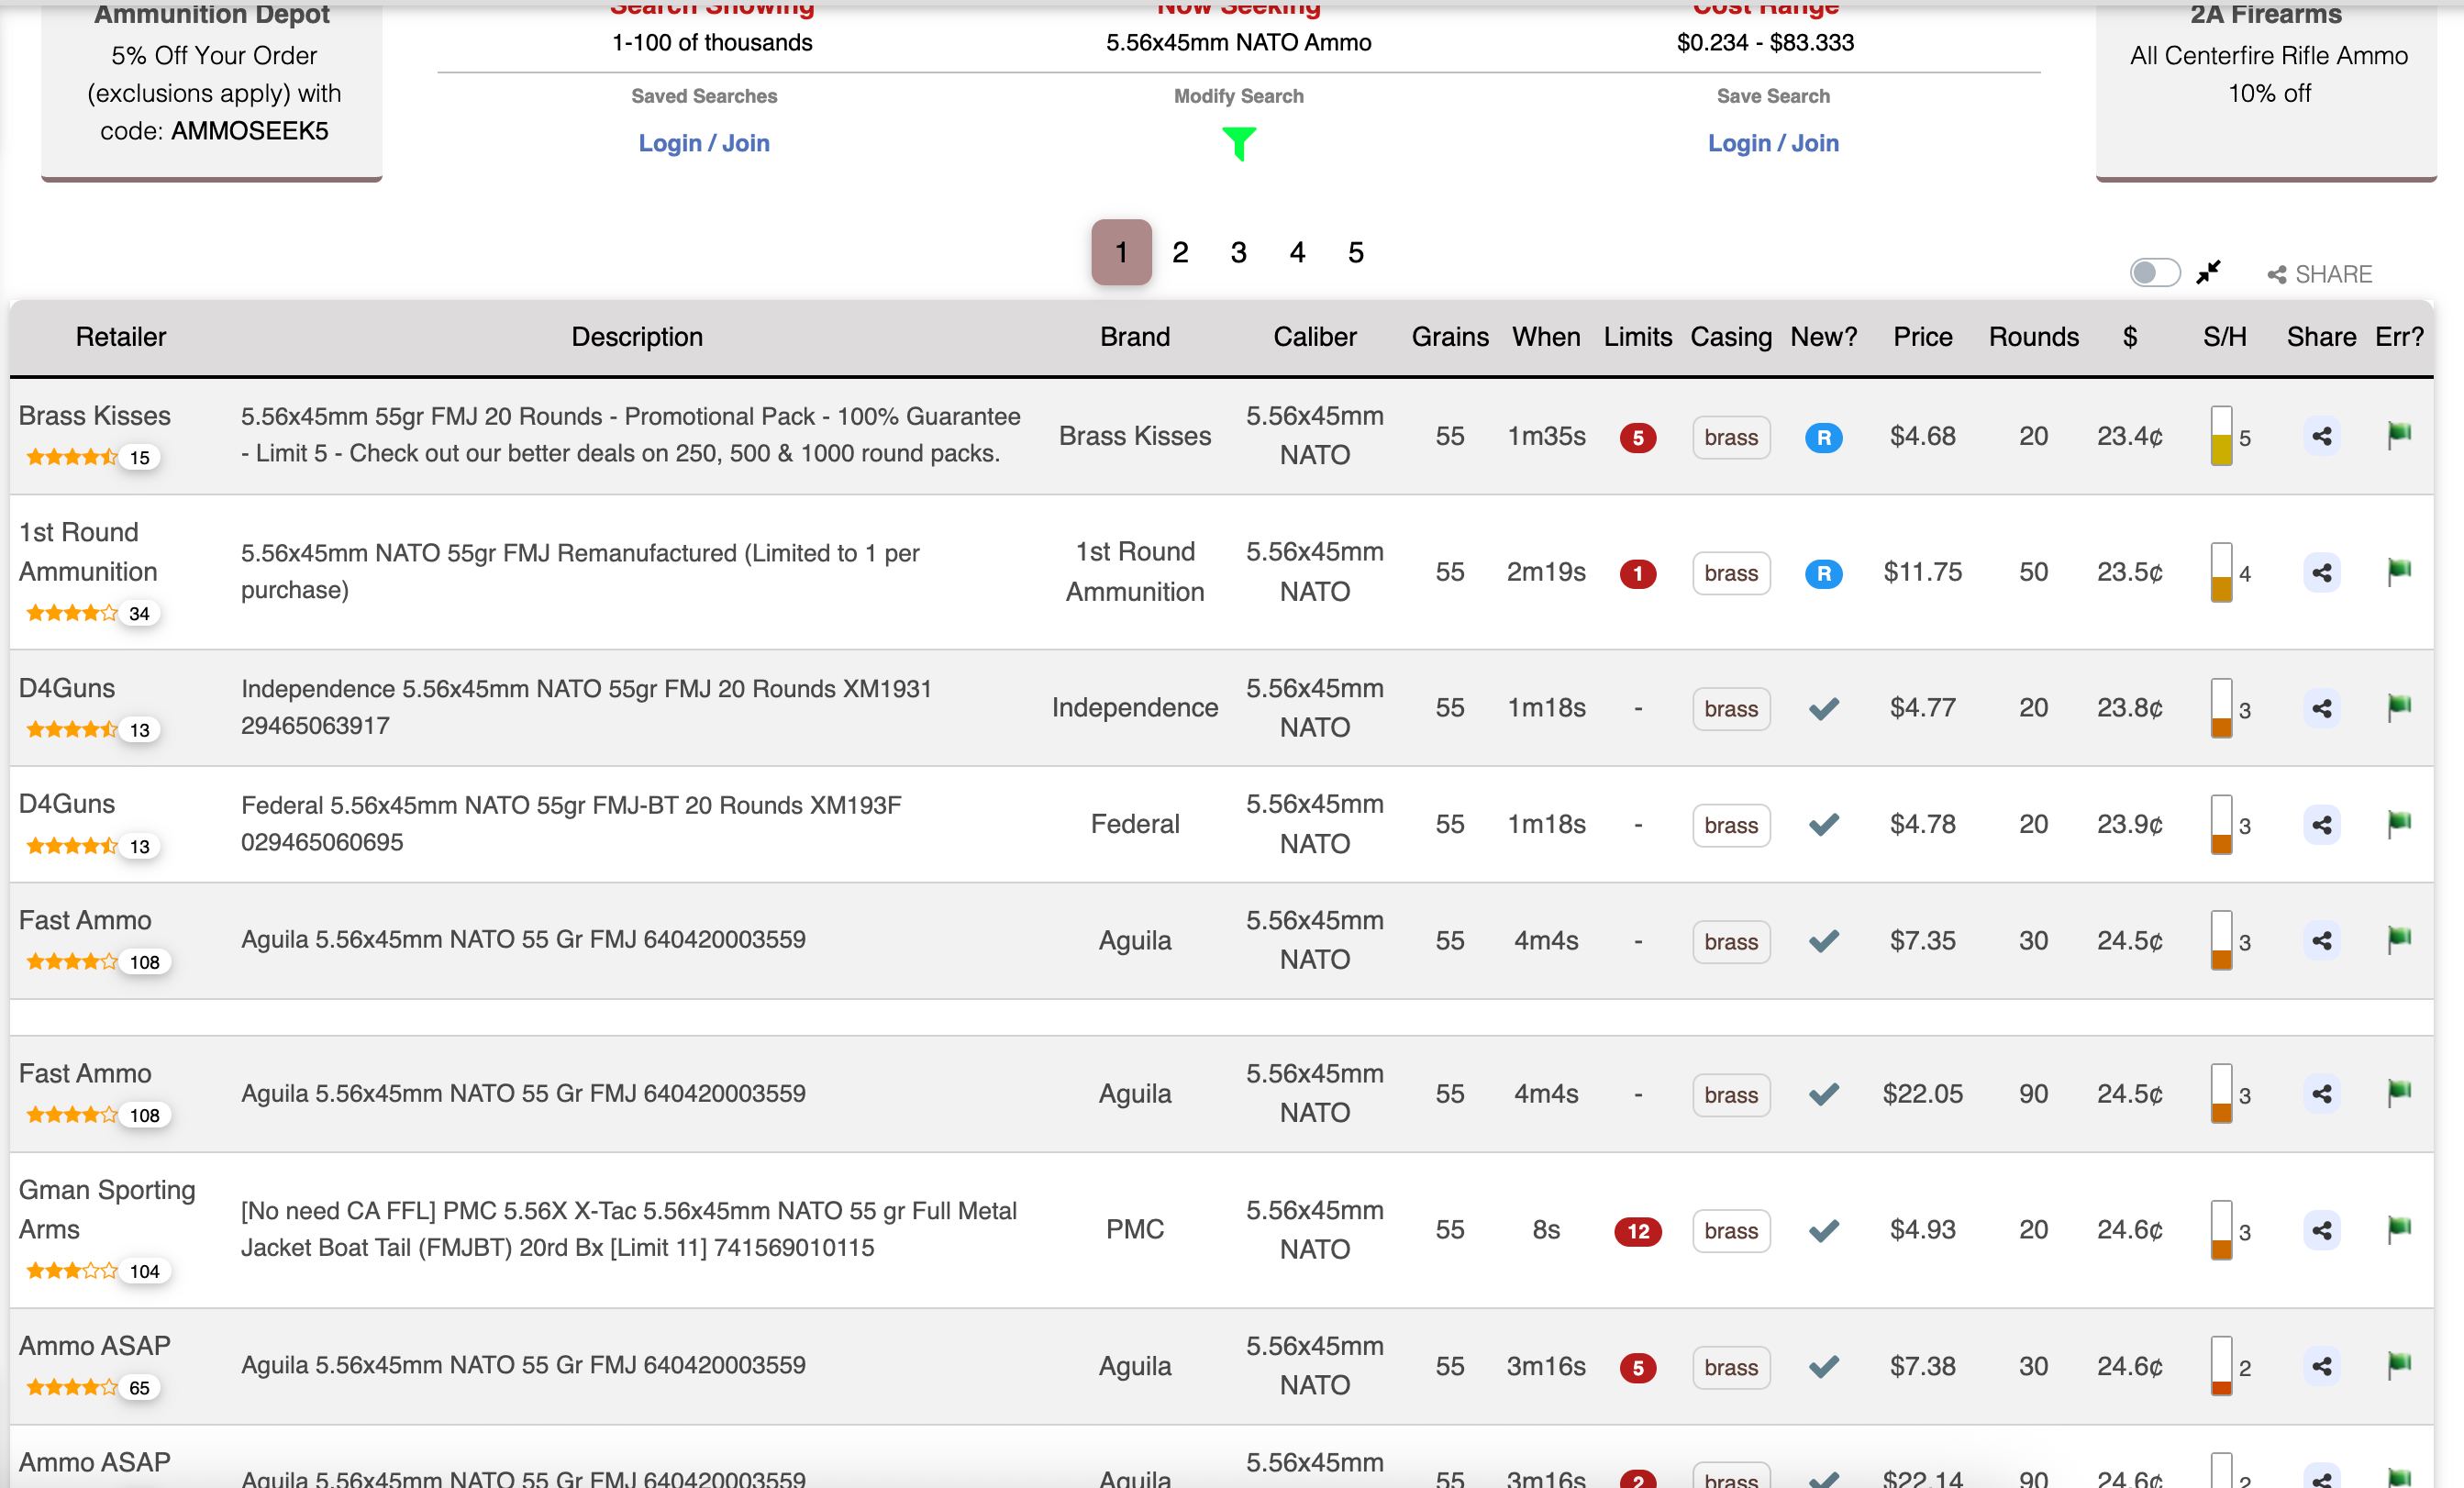Sort listings by Retailer column header
The height and width of the screenshot is (1488, 2464).
click(x=121, y=337)
